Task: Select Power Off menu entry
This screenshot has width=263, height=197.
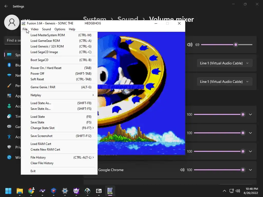Action: pos(59,74)
